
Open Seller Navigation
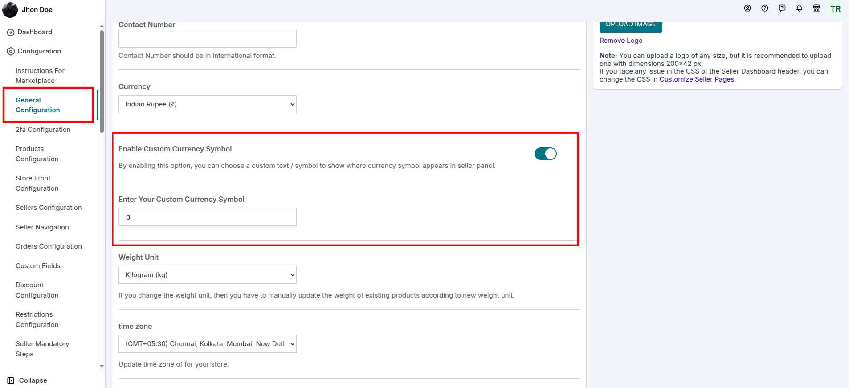(42, 227)
